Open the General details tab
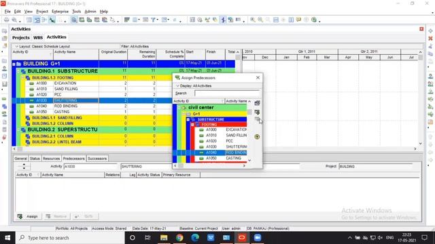This screenshot has height=244, width=435. coord(20,159)
